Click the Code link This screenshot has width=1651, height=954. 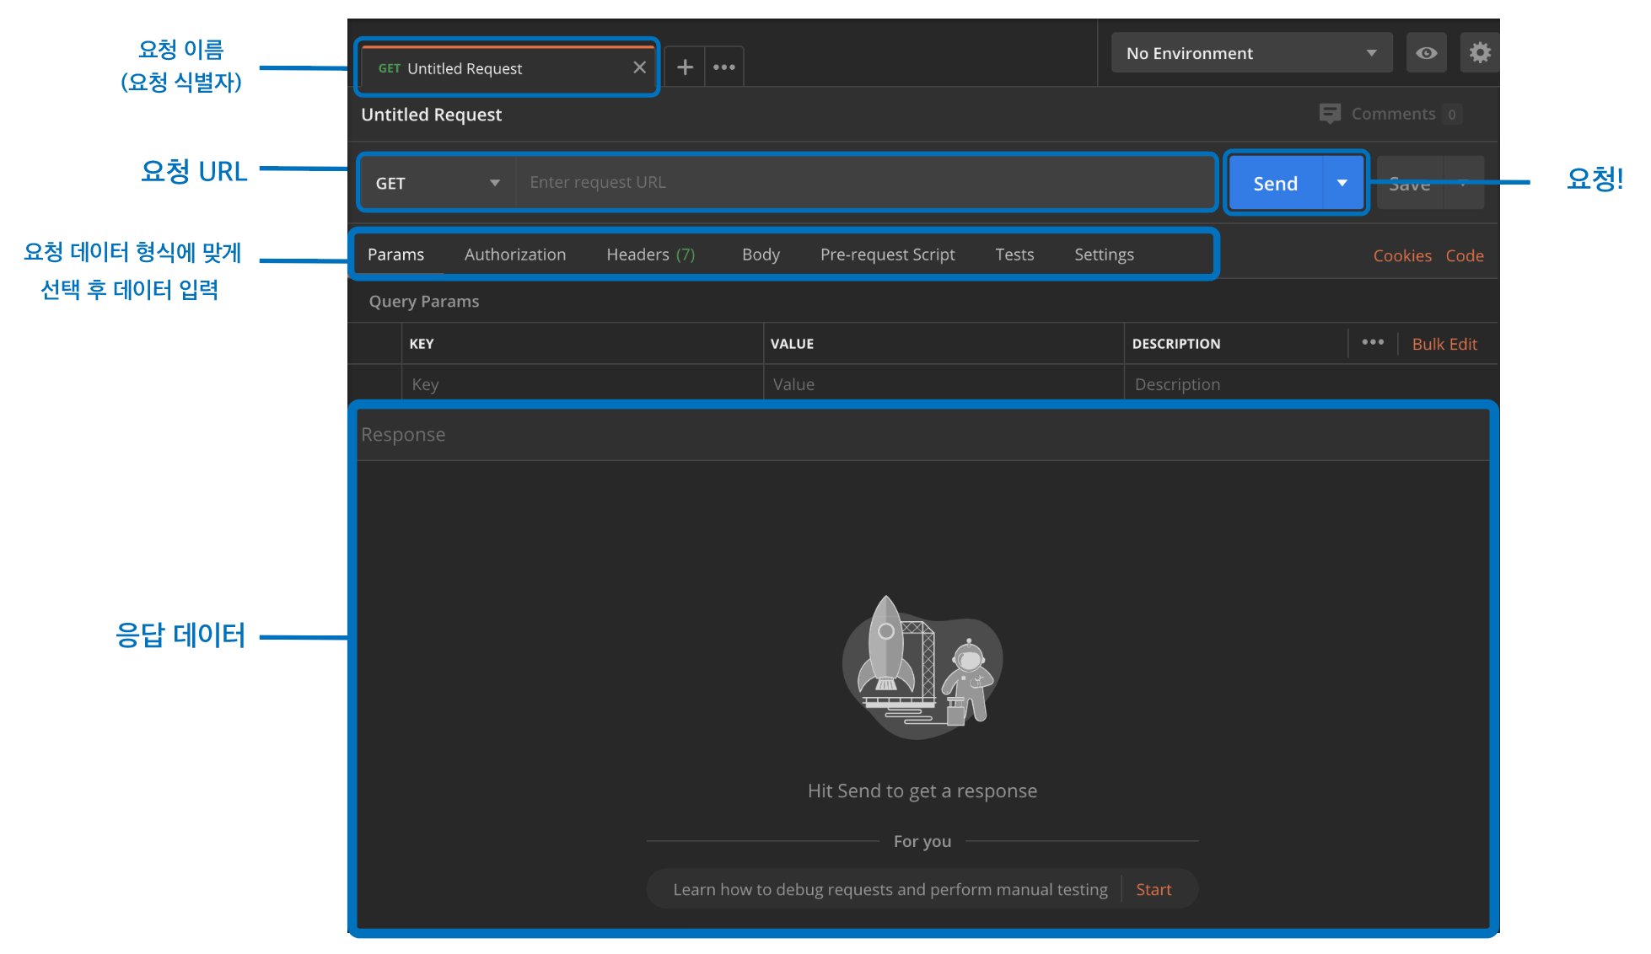click(1464, 255)
